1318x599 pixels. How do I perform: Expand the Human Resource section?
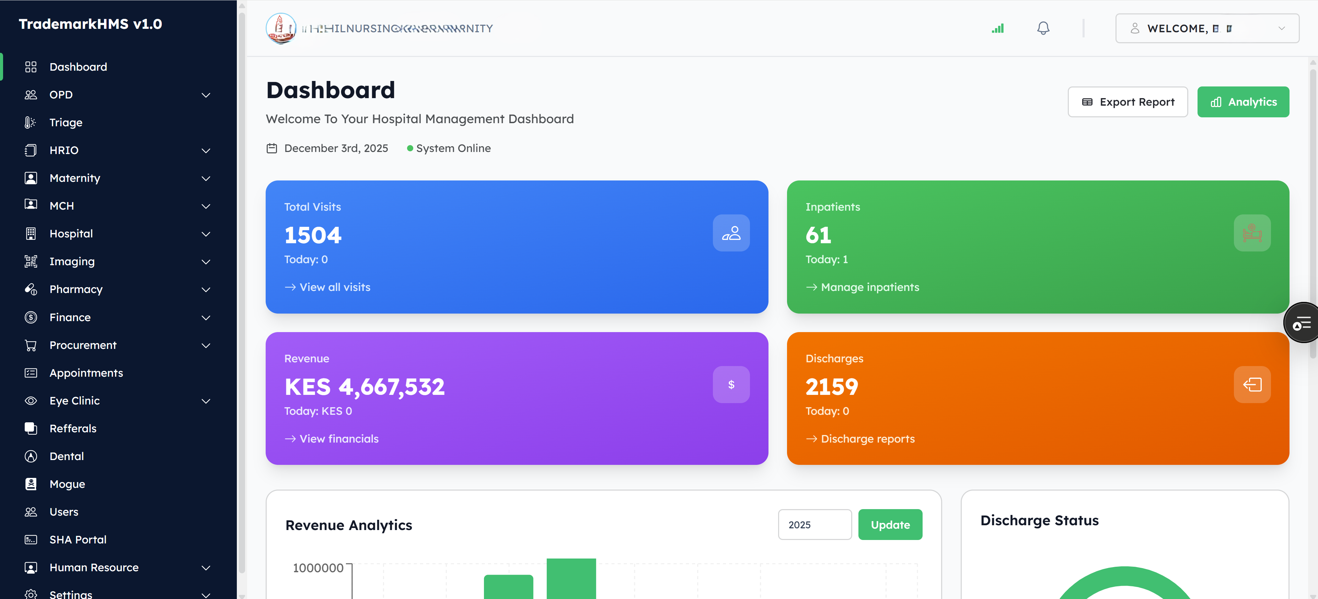(206, 567)
